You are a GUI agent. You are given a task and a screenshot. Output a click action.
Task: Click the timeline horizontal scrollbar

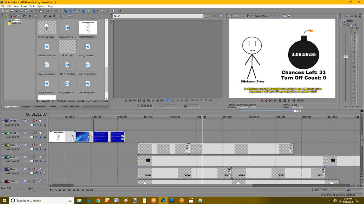pos(163,185)
